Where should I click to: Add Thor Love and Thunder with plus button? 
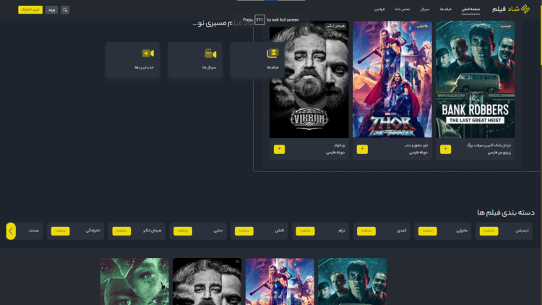[x=362, y=149]
